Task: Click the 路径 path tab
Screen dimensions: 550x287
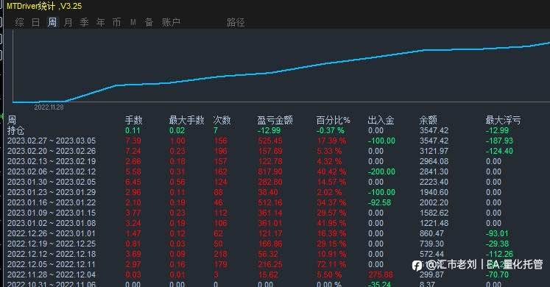Action: coord(236,22)
